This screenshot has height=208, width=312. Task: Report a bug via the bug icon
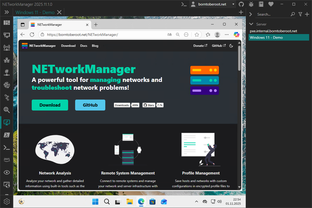(x=251, y=4)
